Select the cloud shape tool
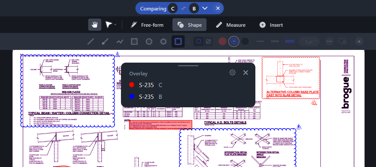Viewport: 376px width, 167px height. pos(178,41)
